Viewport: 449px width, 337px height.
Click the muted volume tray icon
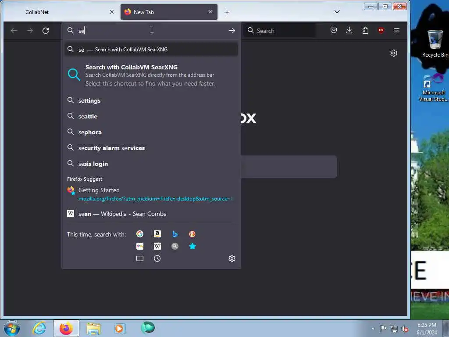(x=405, y=329)
